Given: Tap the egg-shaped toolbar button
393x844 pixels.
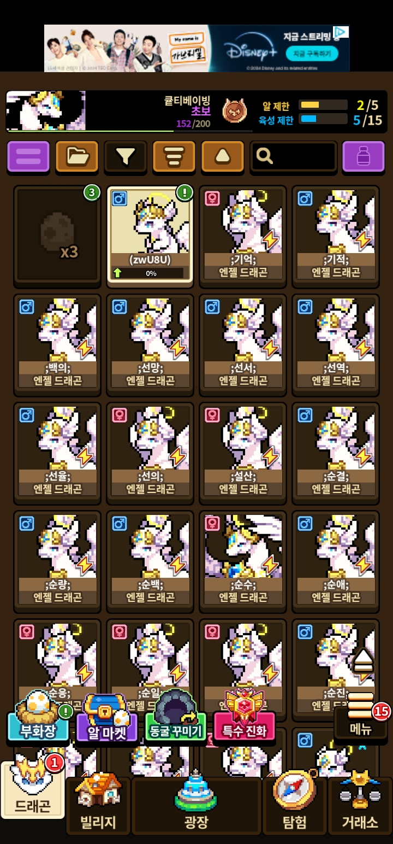Looking at the screenshot, I should 223,157.
